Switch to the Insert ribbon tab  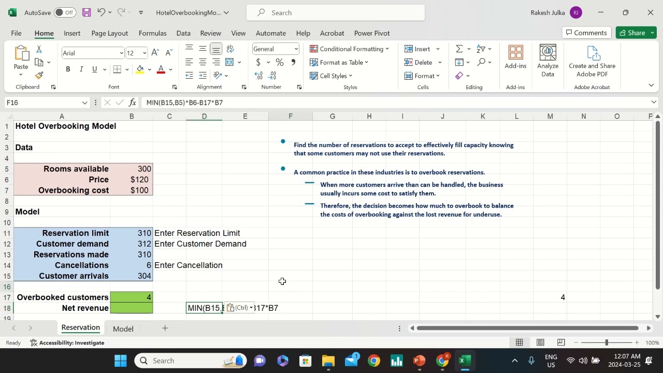72,33
